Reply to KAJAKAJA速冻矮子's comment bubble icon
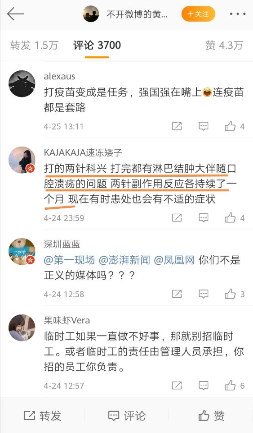253x433 pixels. (204, 218)
